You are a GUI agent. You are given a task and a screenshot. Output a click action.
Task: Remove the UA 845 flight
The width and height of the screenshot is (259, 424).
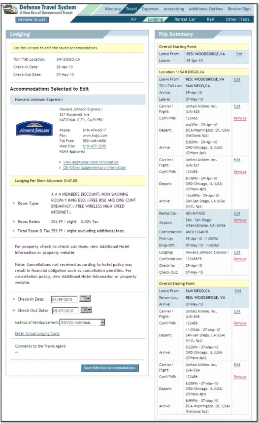coord(240,323)
